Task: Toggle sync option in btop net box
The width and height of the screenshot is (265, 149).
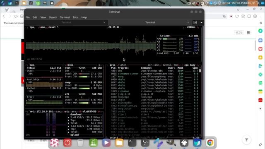Action: tap(58, 111)
